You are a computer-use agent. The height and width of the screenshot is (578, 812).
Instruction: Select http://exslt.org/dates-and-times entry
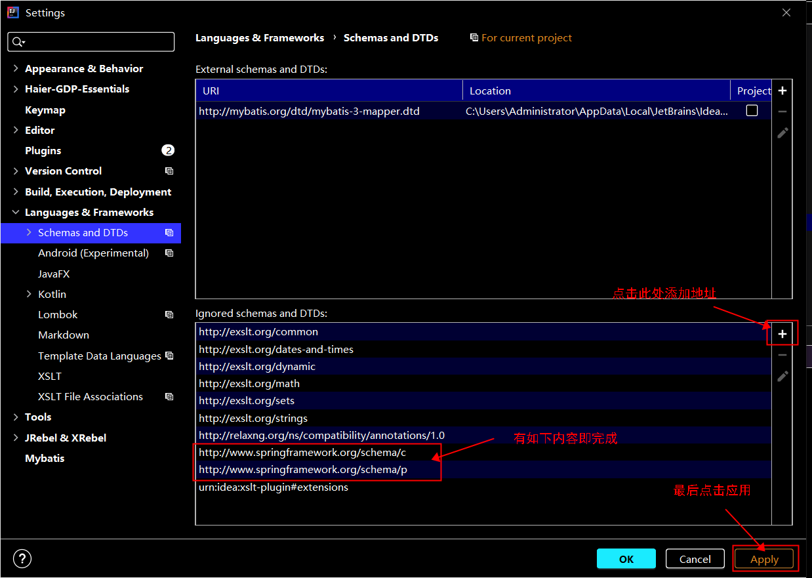[483, 349]
